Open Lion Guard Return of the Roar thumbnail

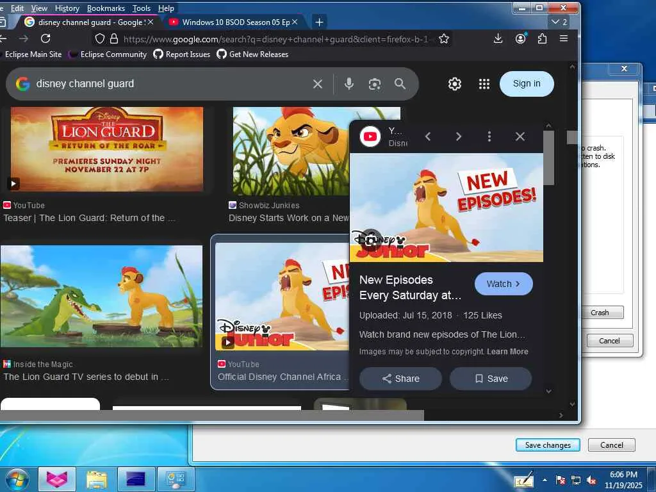(x=107, y=149)
